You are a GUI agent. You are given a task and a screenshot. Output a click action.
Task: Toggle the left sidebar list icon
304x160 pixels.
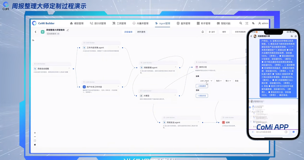[x=33, y=40]
